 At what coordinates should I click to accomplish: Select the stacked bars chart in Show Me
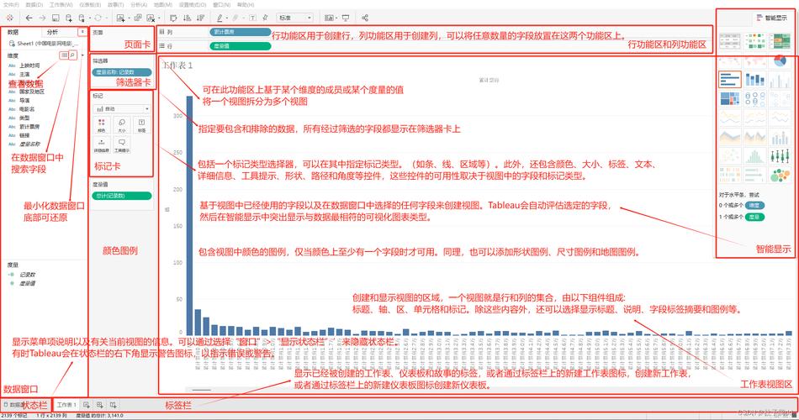point(755,80)
